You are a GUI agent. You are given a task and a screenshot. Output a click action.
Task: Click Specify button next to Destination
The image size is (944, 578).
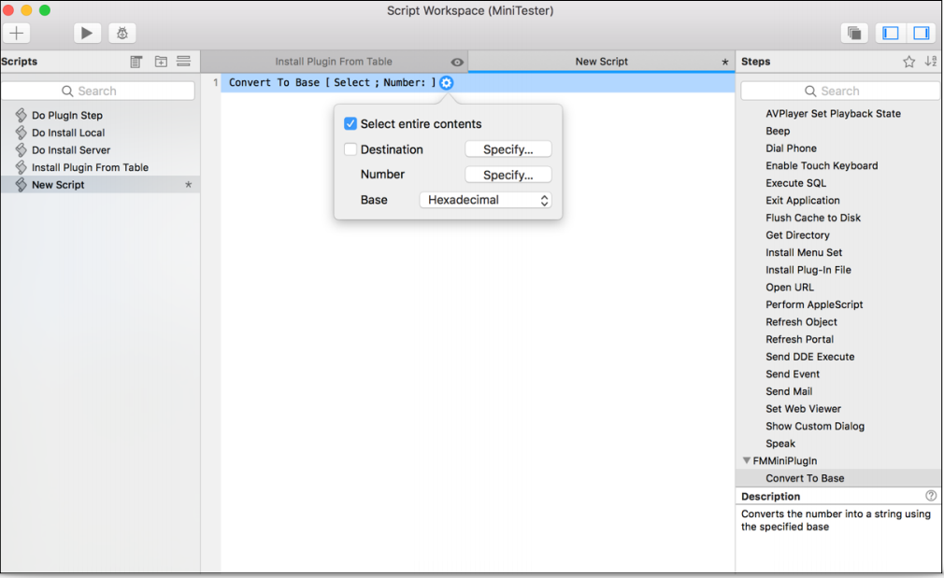coord(508,149)
